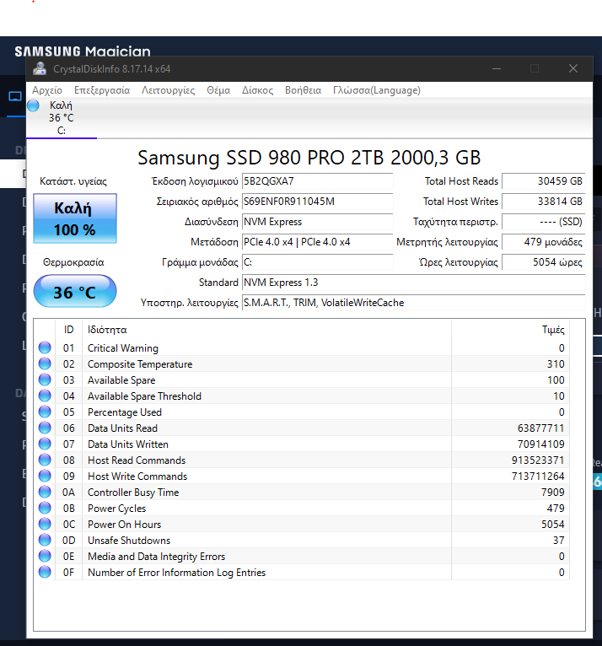The image size is (602, 646).
Task: Open the Δίσκος menu
Action: point(257,90)
